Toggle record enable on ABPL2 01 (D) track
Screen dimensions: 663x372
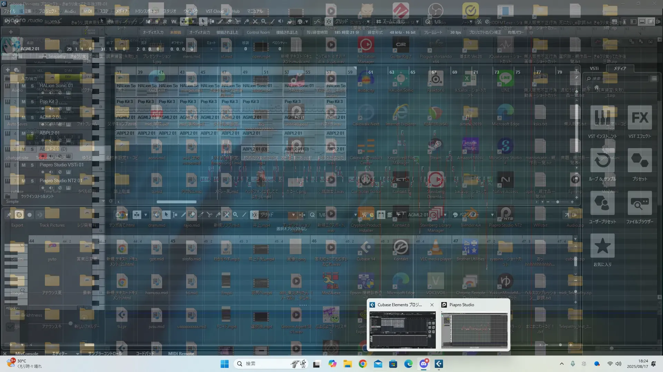click(x=42, y=156)
